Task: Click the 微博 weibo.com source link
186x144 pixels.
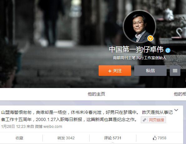Action: 48,127
